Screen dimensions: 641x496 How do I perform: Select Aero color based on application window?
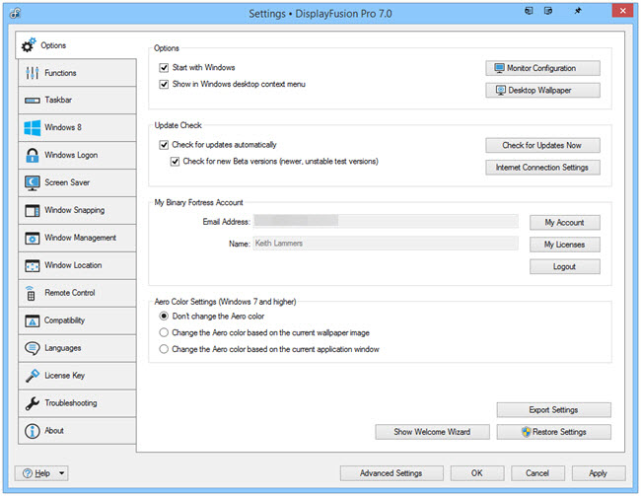click(x=164, y=349)
